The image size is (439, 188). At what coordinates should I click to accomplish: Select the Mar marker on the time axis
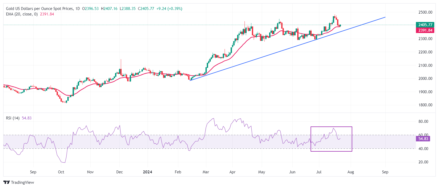(206, 172)
